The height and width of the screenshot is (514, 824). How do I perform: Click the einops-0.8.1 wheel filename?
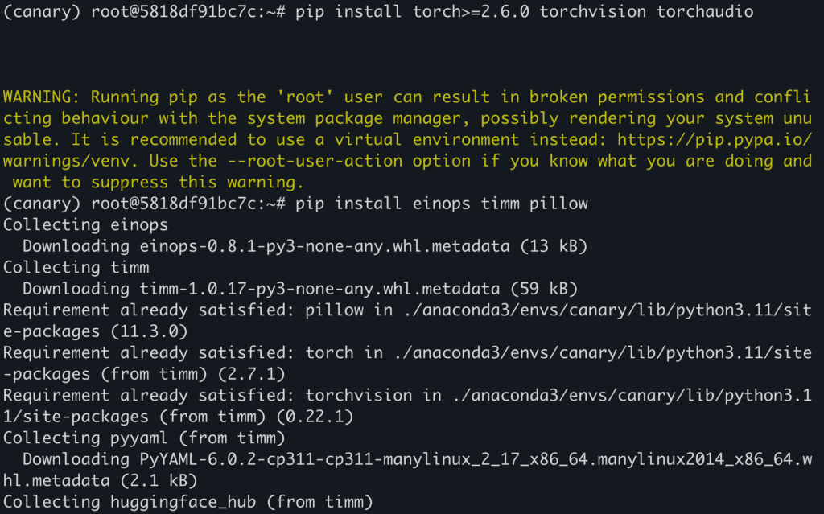324,246
